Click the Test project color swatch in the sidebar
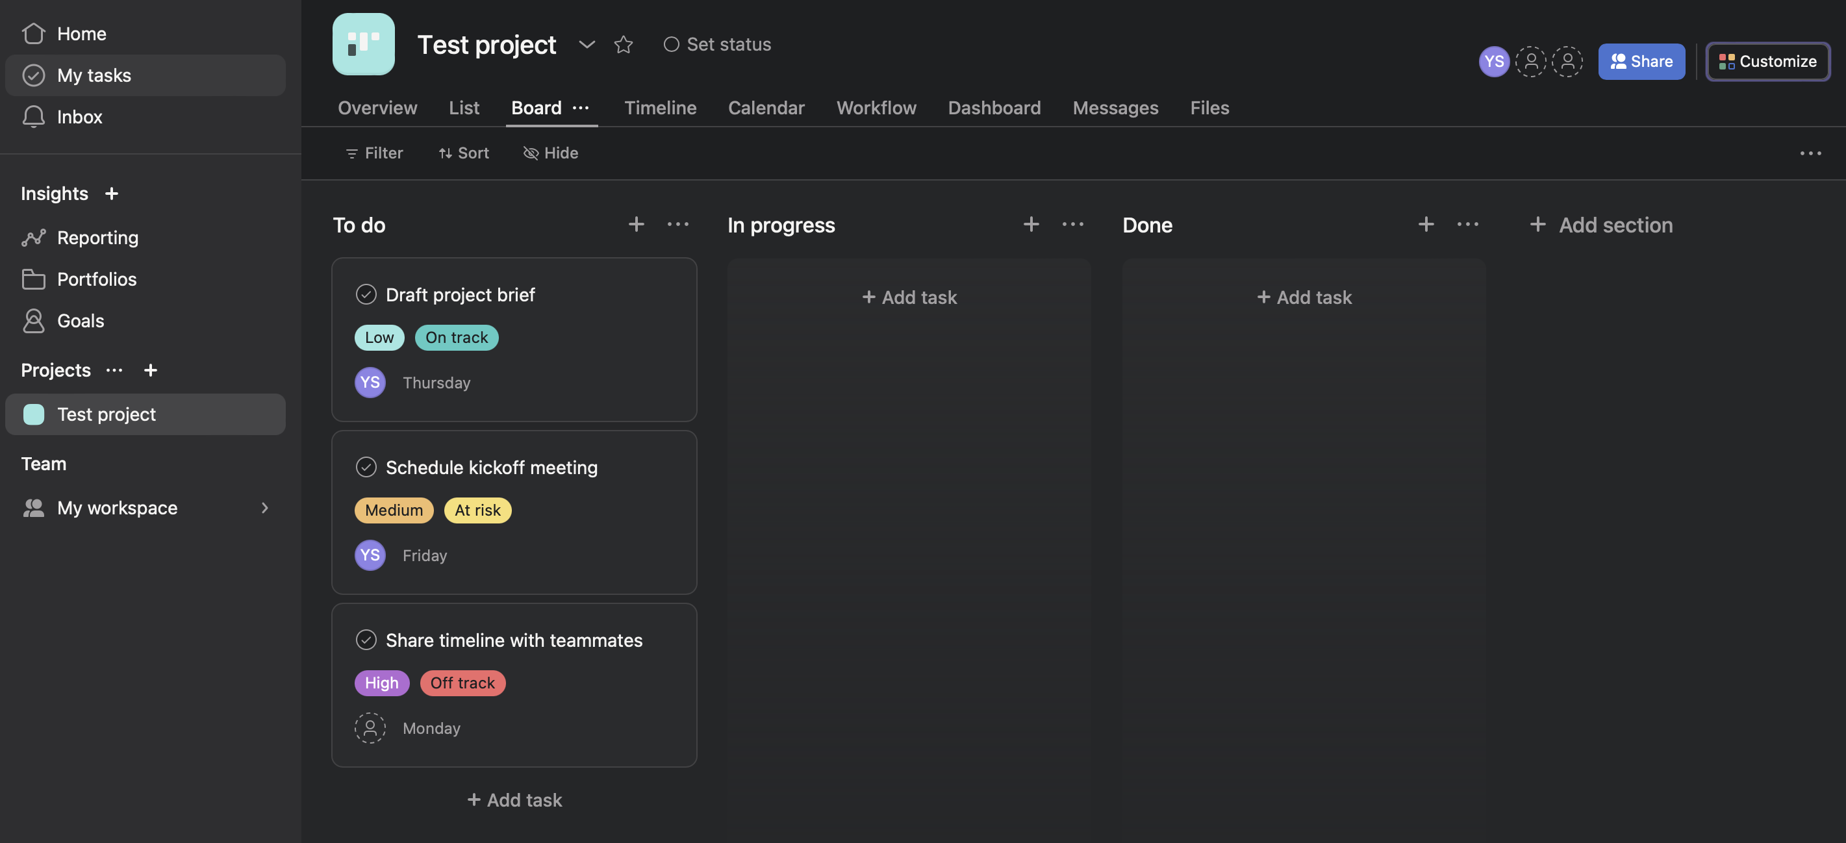 [x=34, y=414]
